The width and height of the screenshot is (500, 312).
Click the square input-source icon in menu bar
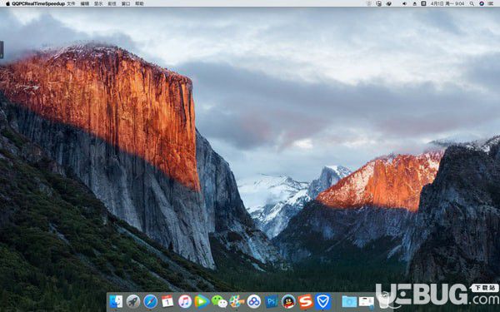(x=423, y=3)
